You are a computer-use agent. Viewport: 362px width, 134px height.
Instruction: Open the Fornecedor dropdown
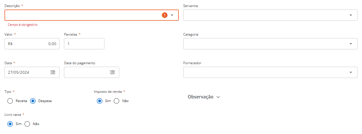270,72
